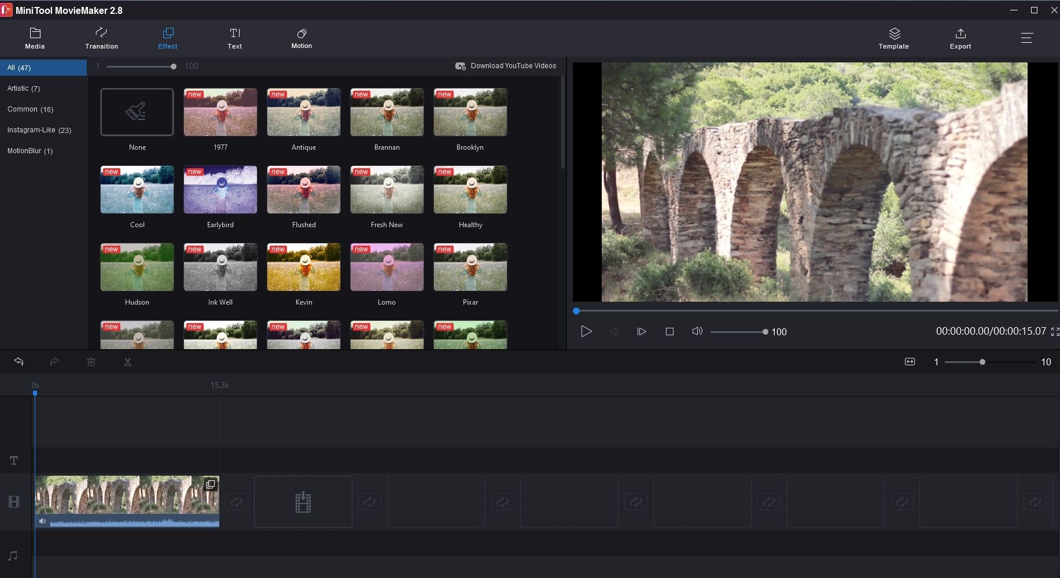Stop the video playback

pos(669,331)
